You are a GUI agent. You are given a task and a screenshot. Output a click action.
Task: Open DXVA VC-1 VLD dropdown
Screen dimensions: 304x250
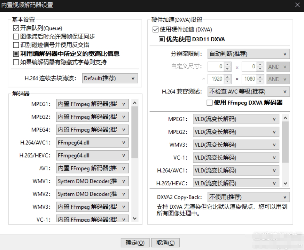click(x=236, y=158)
